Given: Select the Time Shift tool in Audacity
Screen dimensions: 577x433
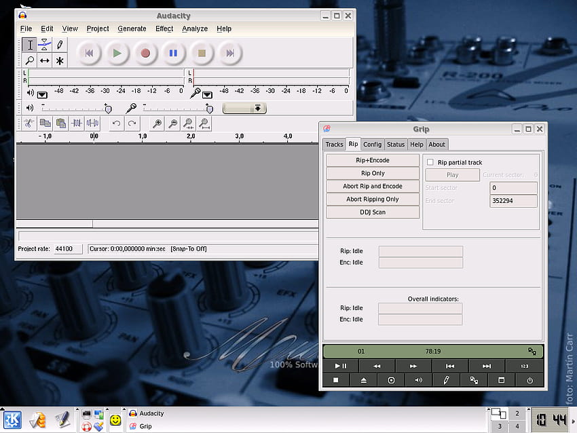Looking at the screenshot, I should coord(45,60).
